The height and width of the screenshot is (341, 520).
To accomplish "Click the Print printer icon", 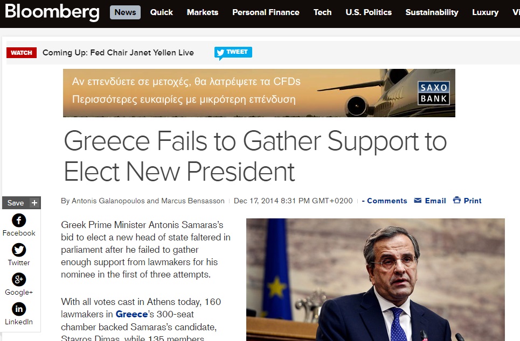I will tap(457, 200).
